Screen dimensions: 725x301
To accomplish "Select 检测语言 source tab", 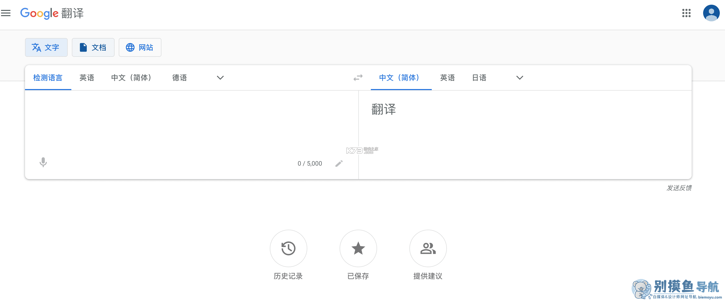I will [48, 78].
